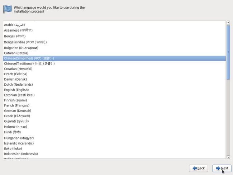The height and width of the screenshot is (175, 233).
Task: Select Iloko (Iloko)
Action: [114, 148]
